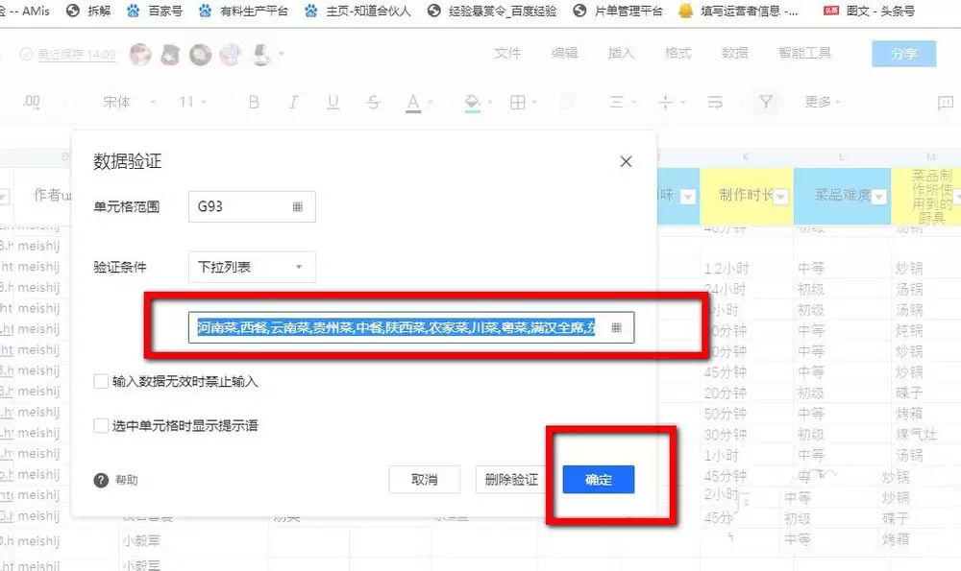Viewport: 961px width, 571px height.
Task: Open the font color swatch selector
Action: (413, 102)
